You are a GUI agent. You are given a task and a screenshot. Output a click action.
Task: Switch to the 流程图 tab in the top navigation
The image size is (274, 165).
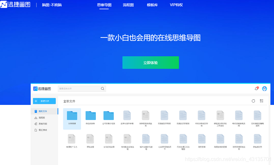[128, 5]
